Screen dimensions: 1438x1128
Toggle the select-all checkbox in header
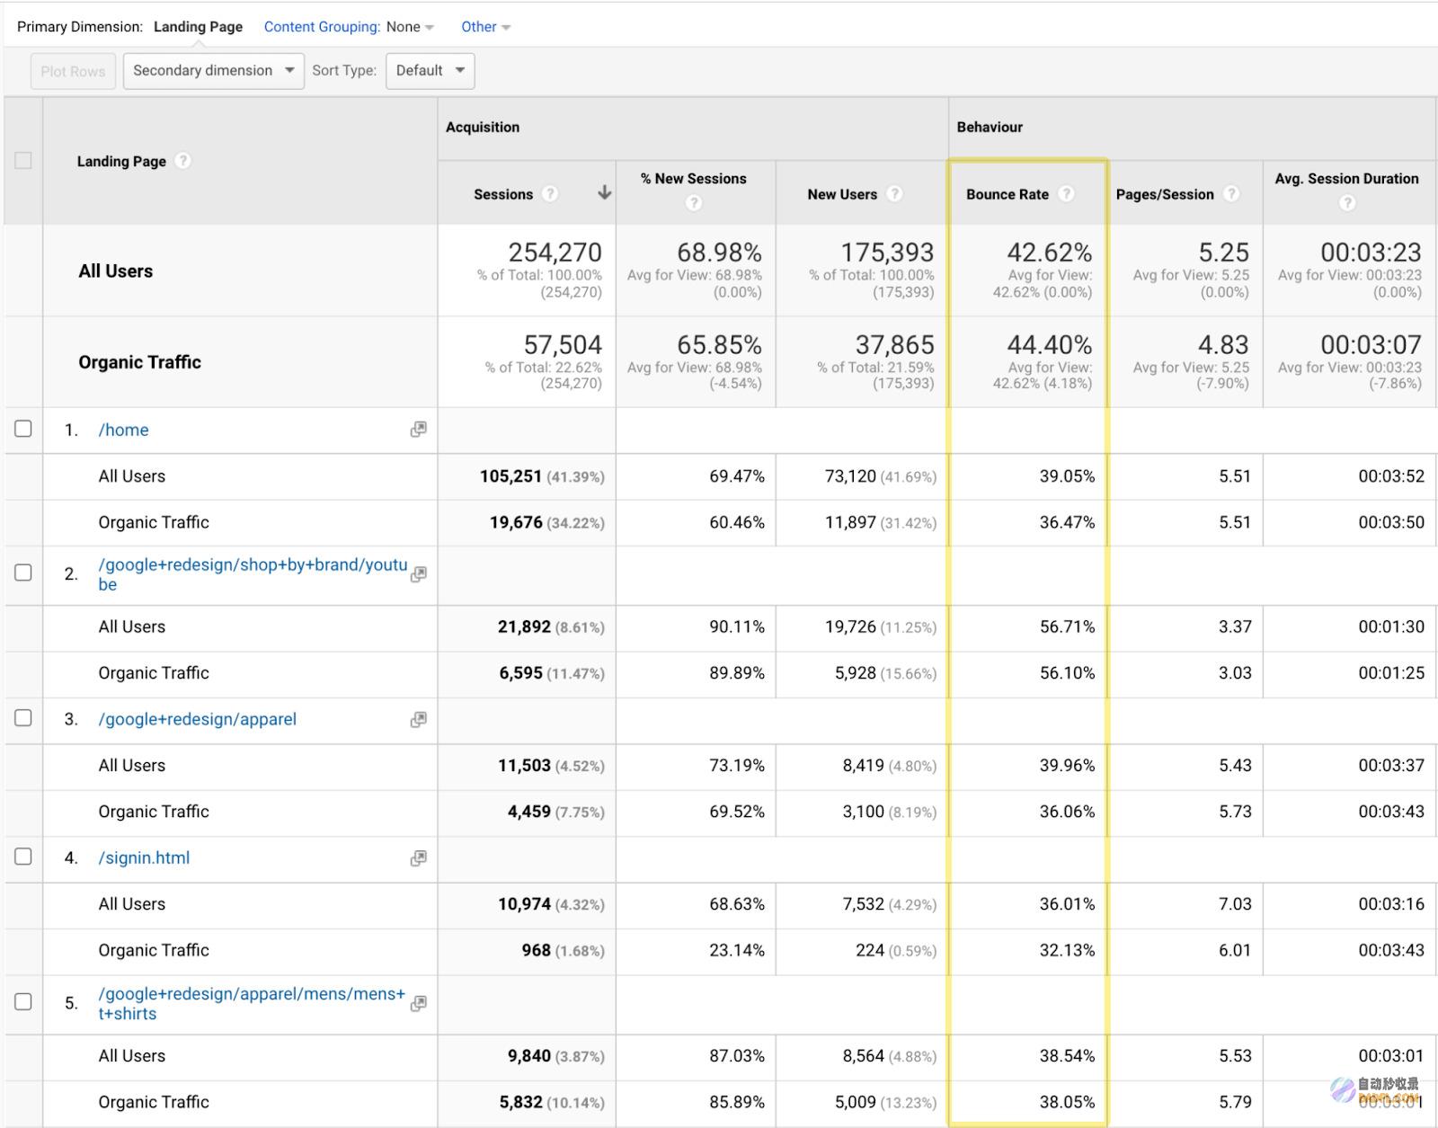click(x=23, y=161)
